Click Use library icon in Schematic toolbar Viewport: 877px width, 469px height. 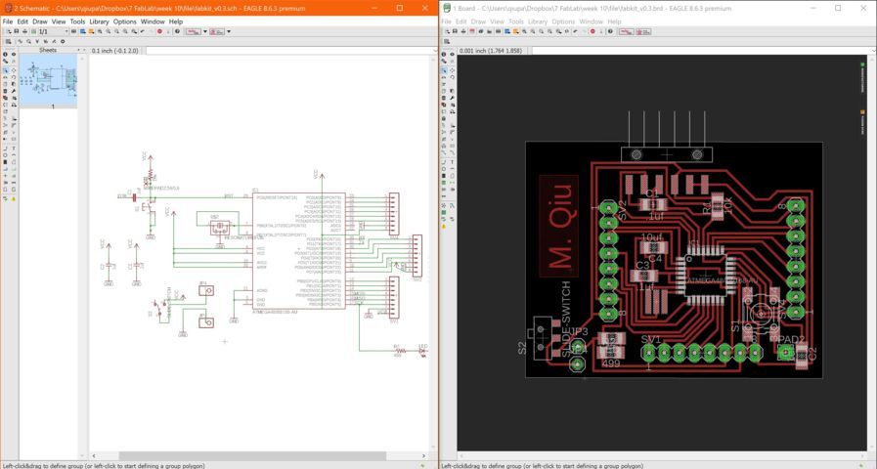(x=73, y=32)
